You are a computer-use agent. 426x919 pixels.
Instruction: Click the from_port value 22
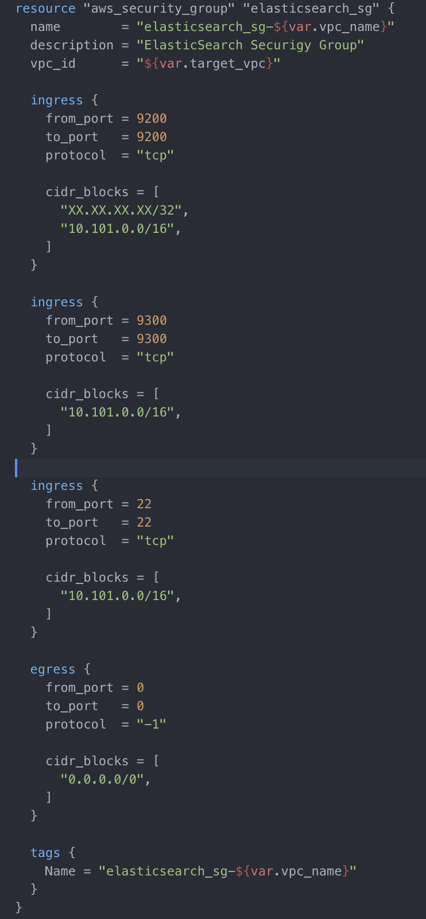144,504
